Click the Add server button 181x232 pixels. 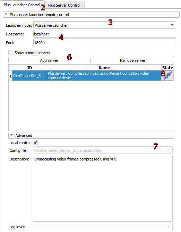coord(50,60)
